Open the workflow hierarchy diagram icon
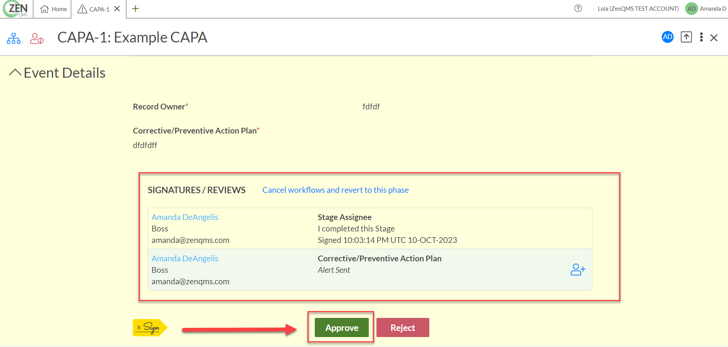Image resolution: width=728 pixels, height=347 pixels. (14, 38)
